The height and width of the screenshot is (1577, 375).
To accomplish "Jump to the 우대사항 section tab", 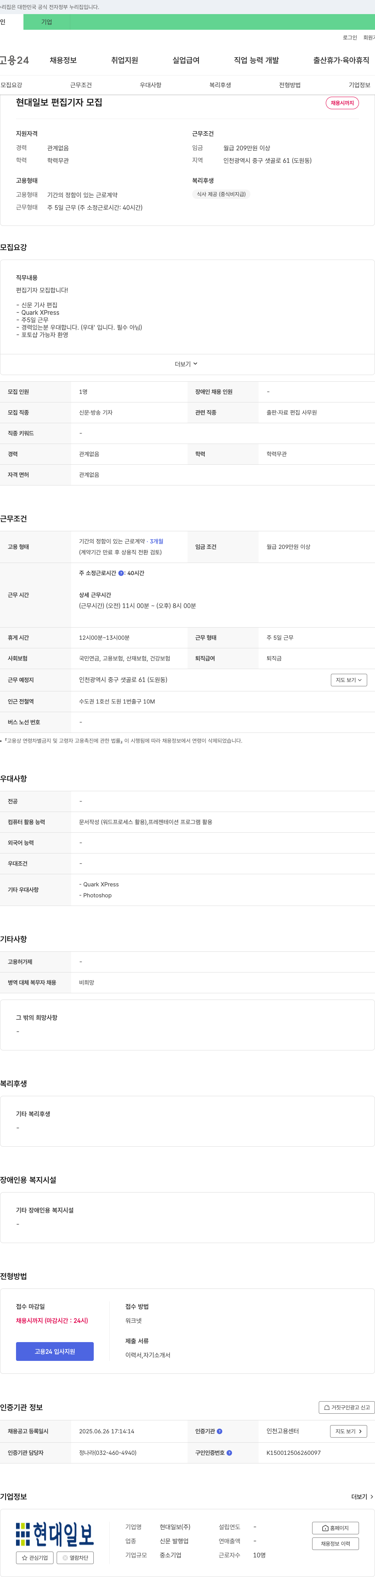I will [150, 85].
